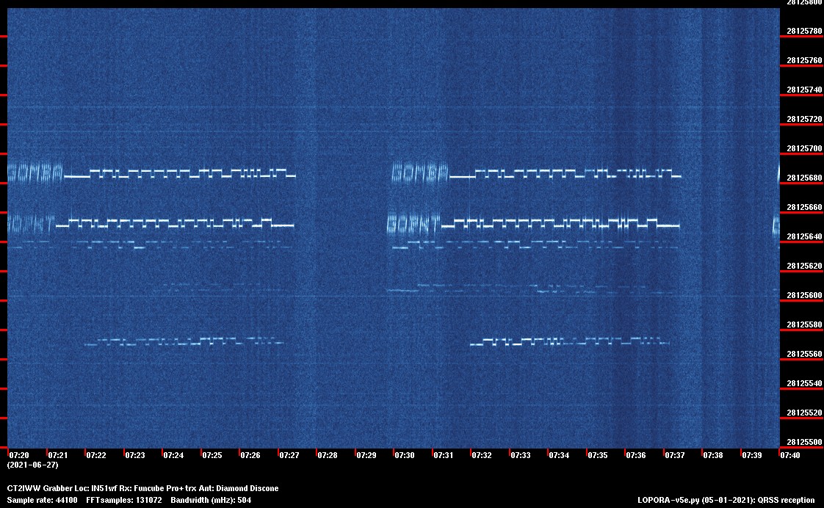Click the 07:27 time axis label
824x508 pixels.
[289, 455]
